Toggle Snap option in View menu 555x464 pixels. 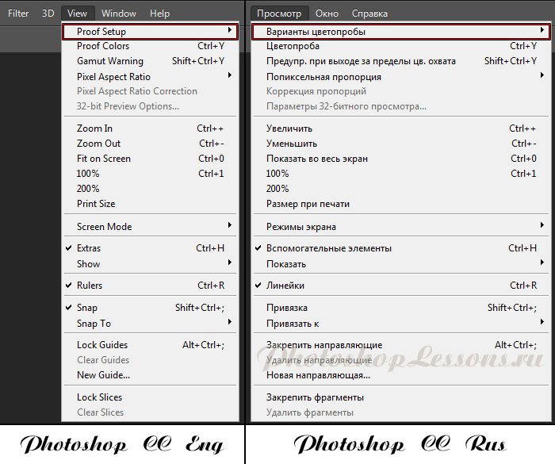(x=87, y=308)
